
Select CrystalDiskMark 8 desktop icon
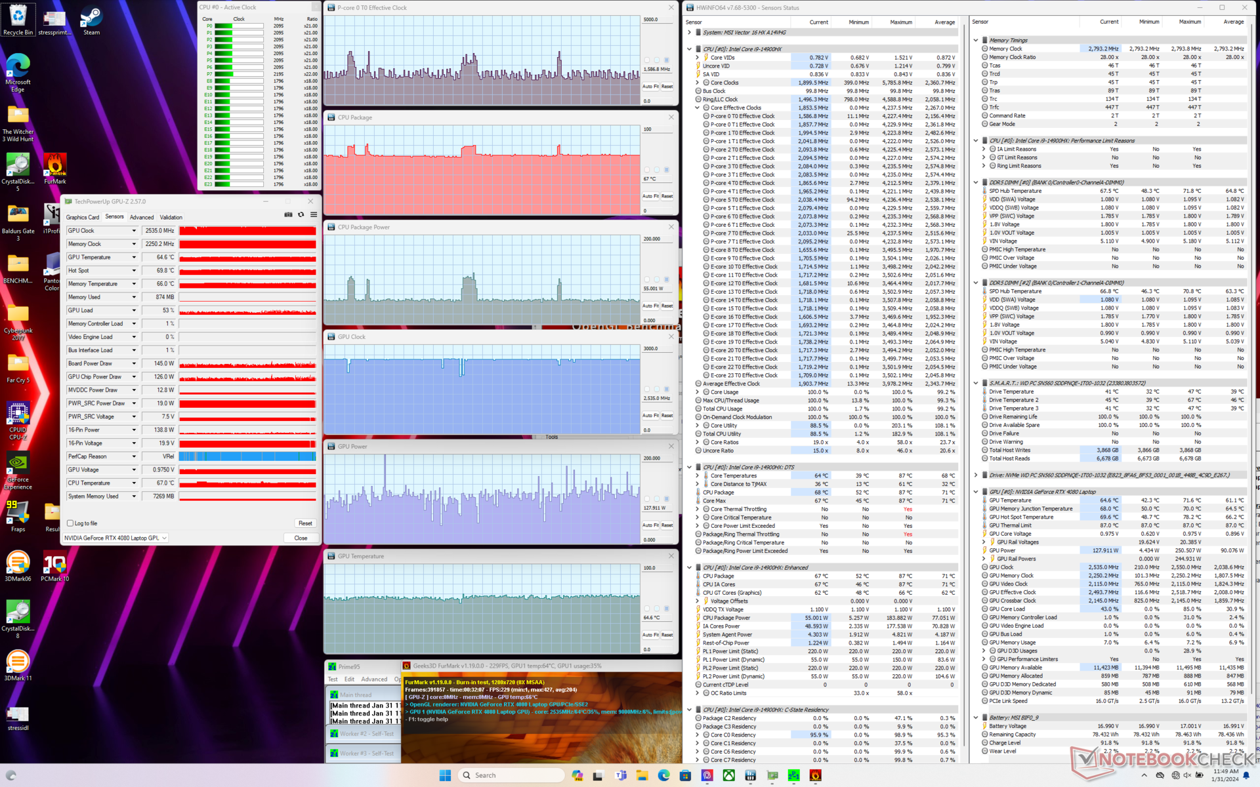coord(18,619)
